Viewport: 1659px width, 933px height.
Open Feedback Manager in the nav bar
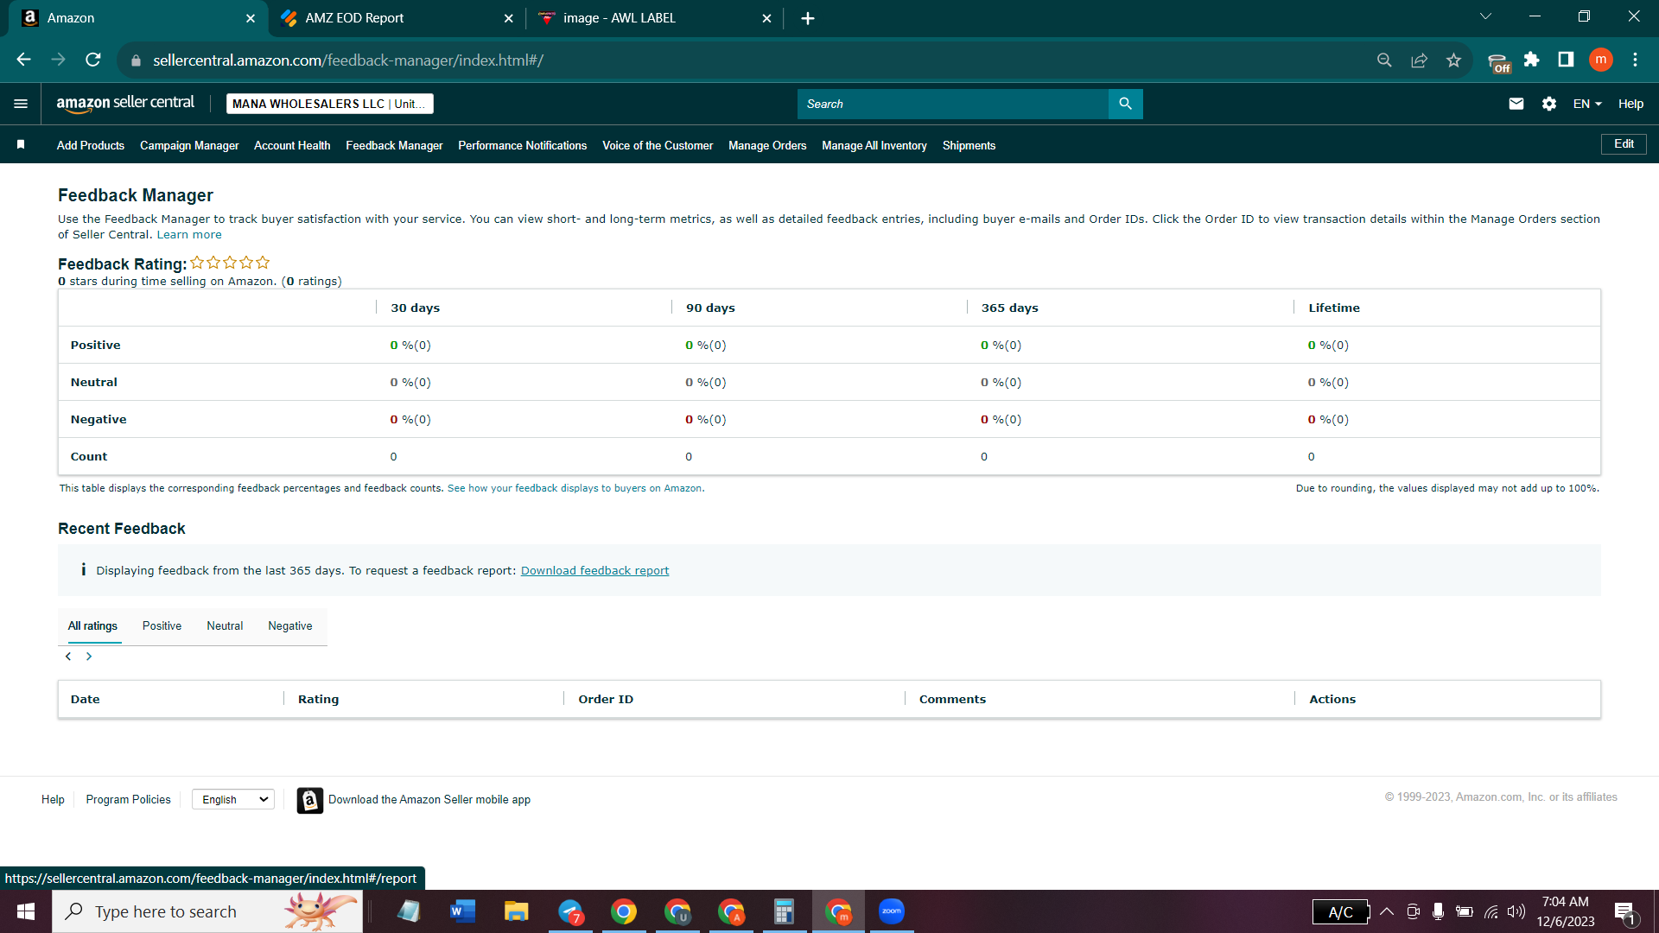click(x=394, y=145)
